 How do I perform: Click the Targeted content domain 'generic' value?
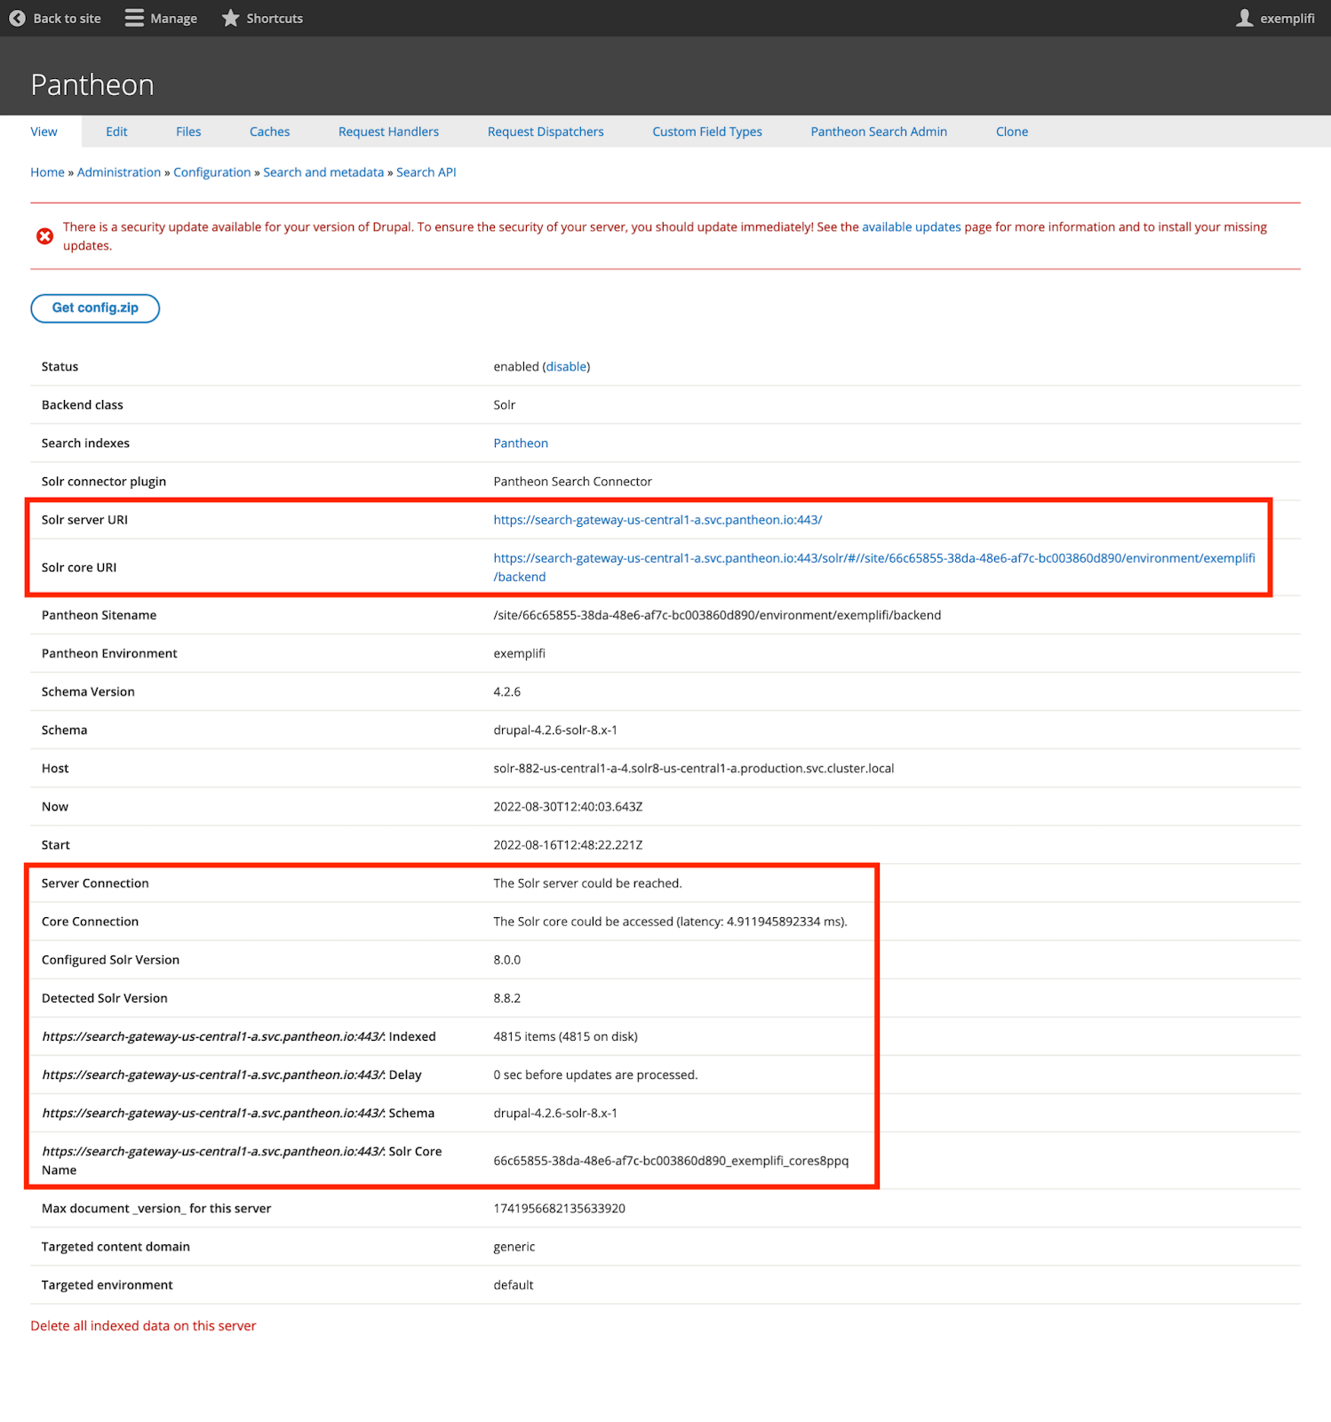[x=514, y=1246]
